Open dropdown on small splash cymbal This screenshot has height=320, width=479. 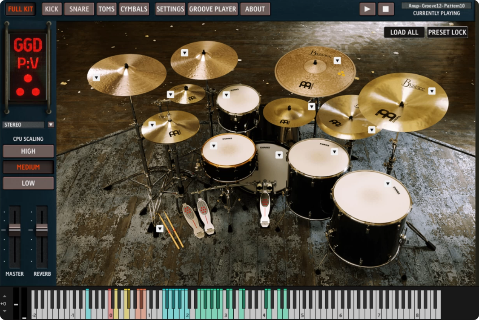pos(170,95)
